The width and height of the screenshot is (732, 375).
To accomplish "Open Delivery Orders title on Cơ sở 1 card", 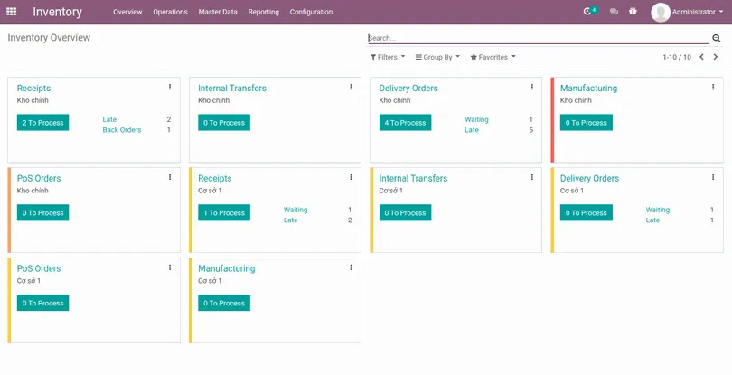I will pyautogui.click(x=589, y=178).
